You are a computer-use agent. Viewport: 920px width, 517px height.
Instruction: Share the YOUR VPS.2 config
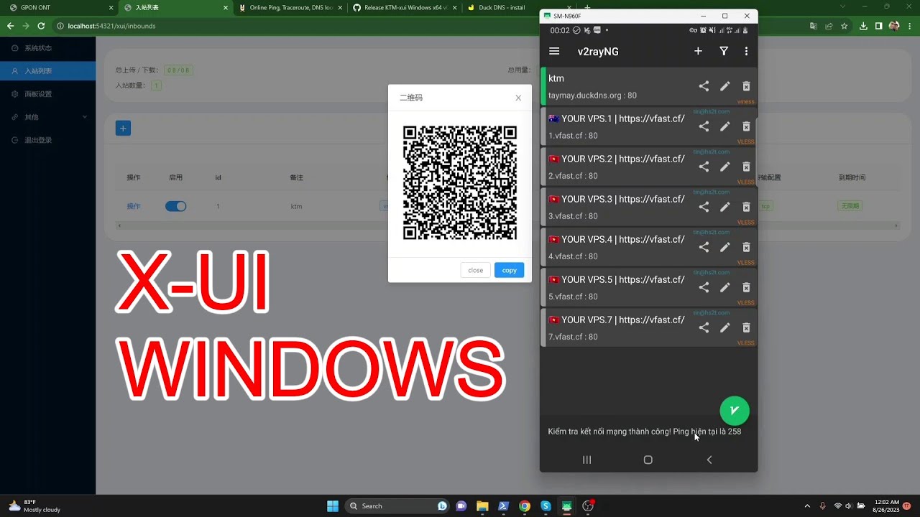tap(704, 167)
